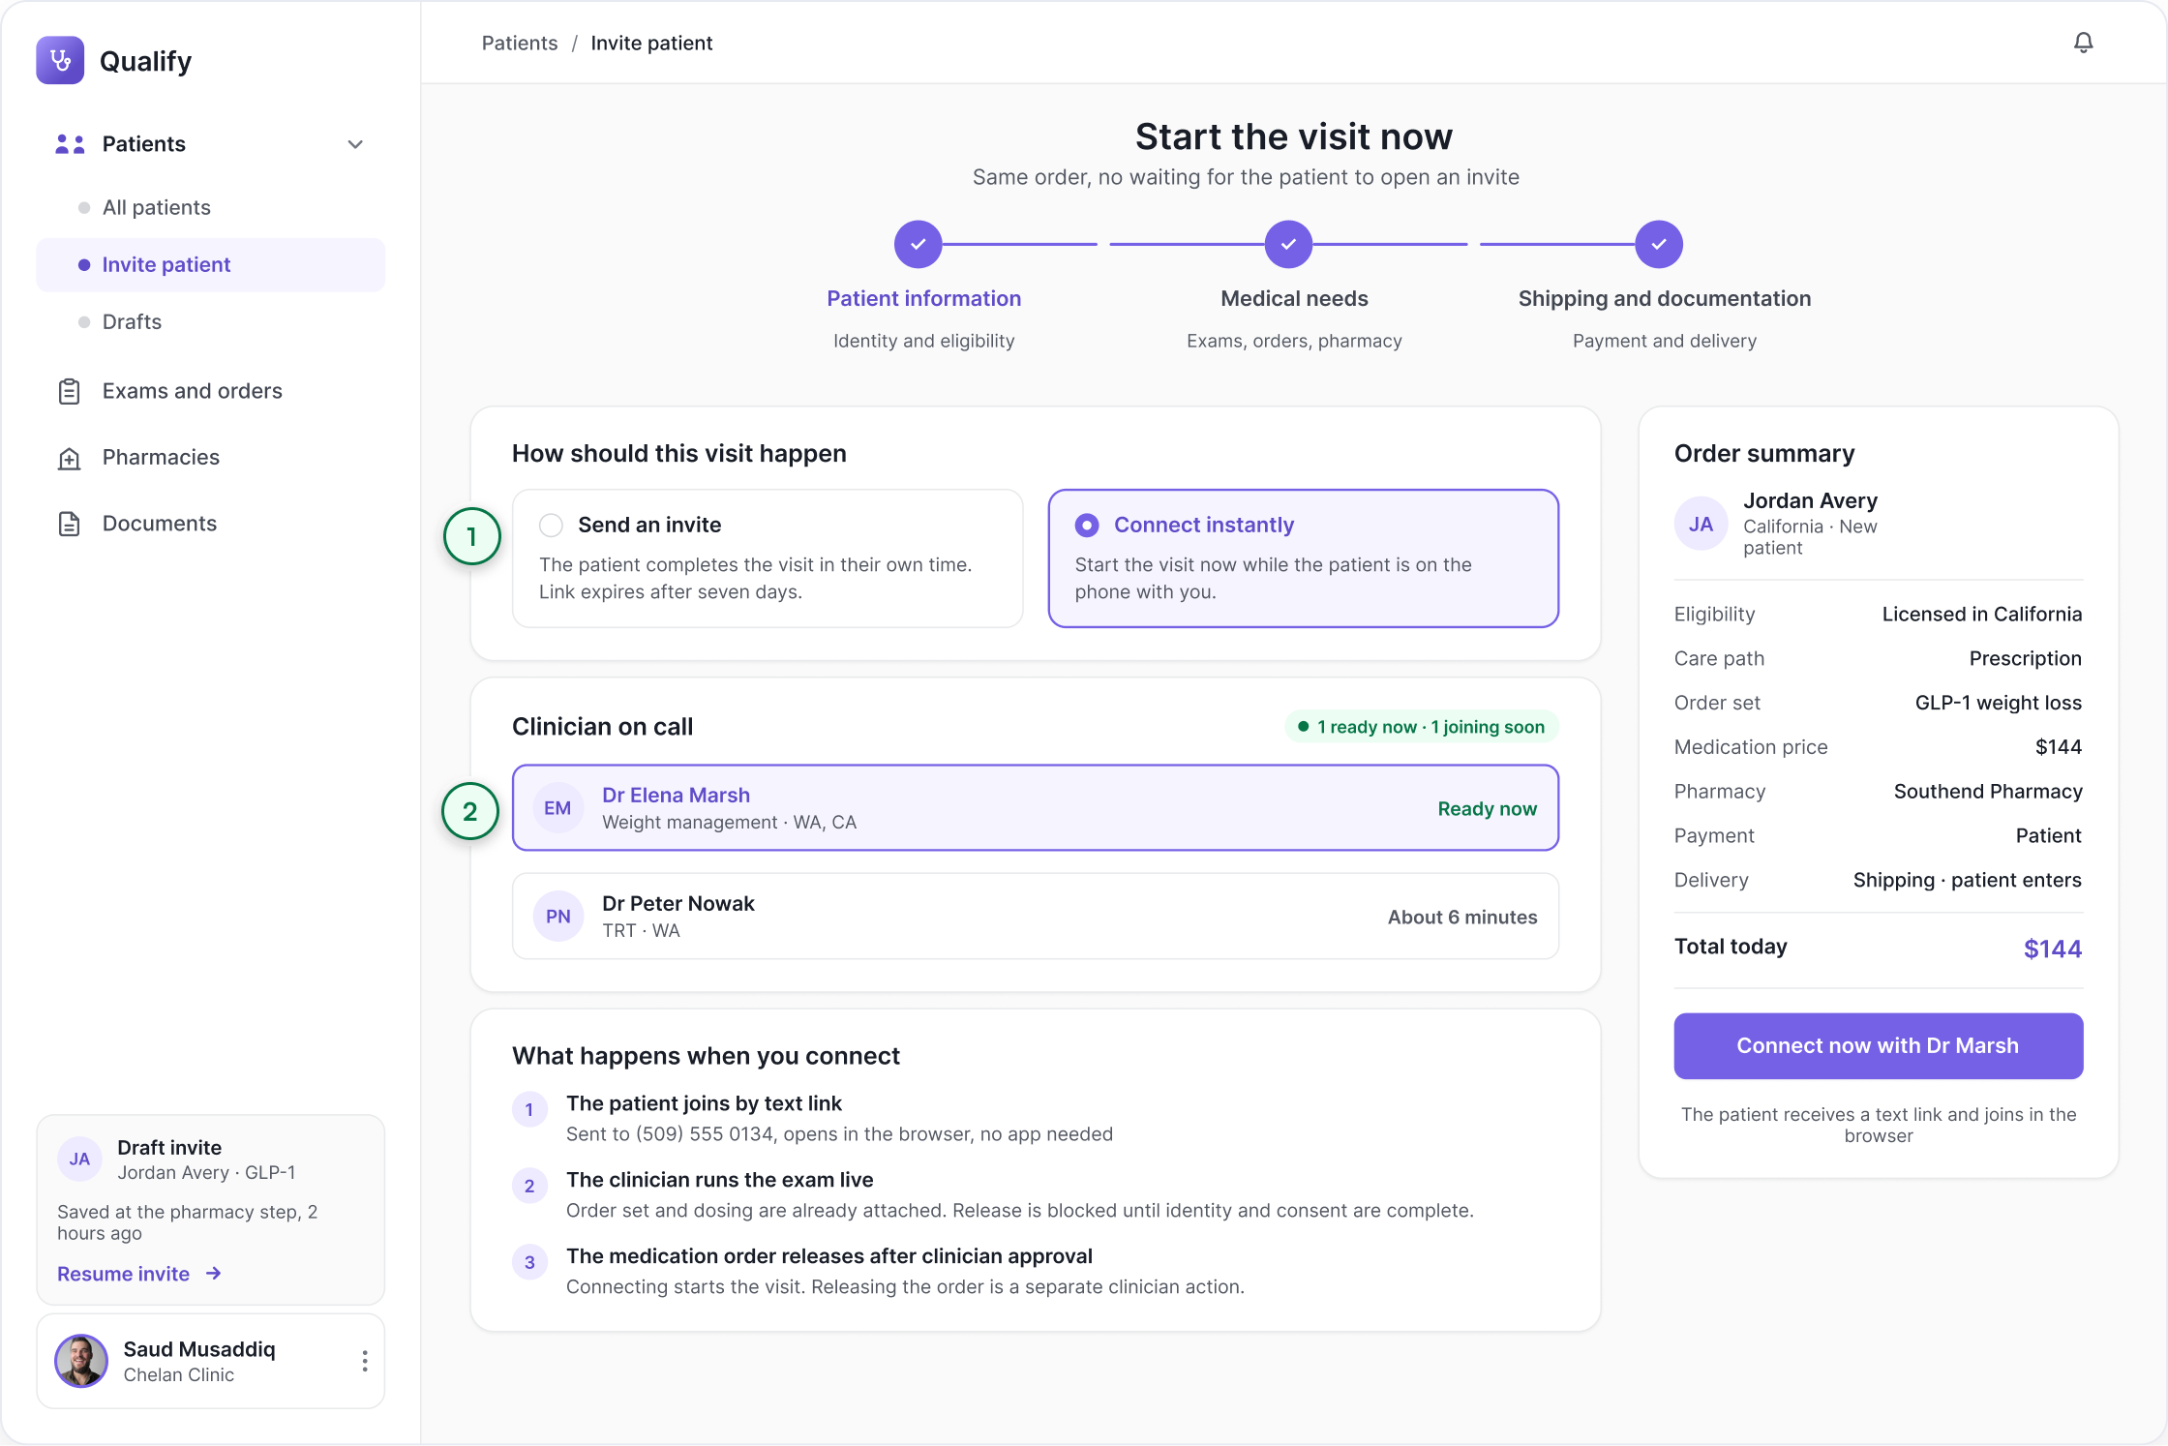This screenshot has width=2168, height=1446.
Task: Click the Qualify stethoscope logo icon
Action: [x=60, y=61]
